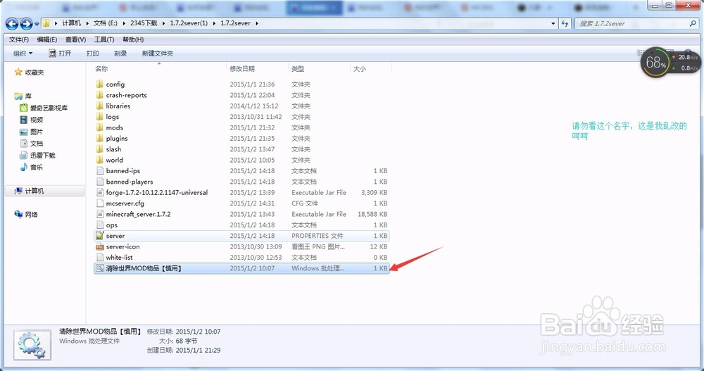Open 爱奇艺影视库 library
Viewport: 704px width, 371px height.
[x=44, y=108]
